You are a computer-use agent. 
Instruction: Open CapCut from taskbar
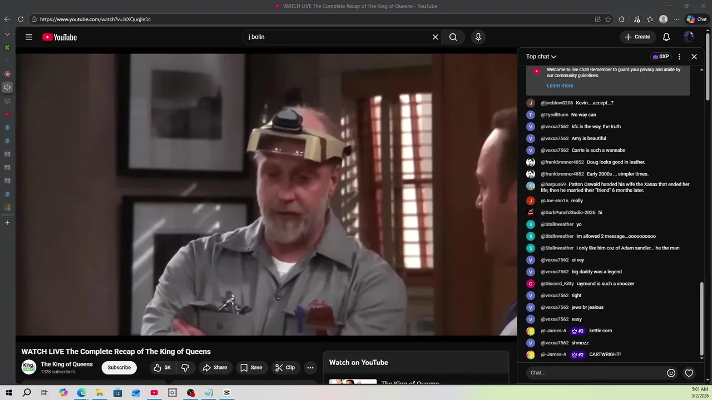point(226,393)
